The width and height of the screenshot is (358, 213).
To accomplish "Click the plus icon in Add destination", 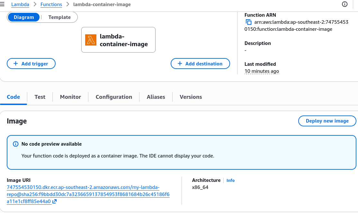I will coord(180,64).
